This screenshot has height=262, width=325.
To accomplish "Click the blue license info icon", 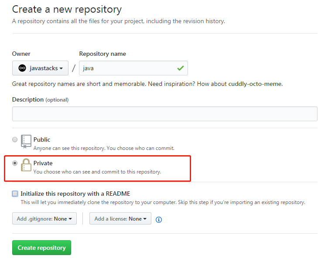I will 159,219.
